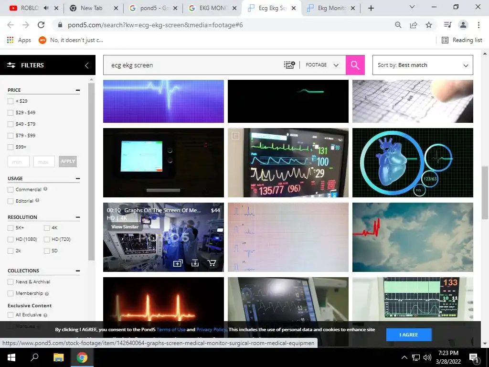
Task: Download preview icon on hovered video
Action: click(x=195, y=263)
